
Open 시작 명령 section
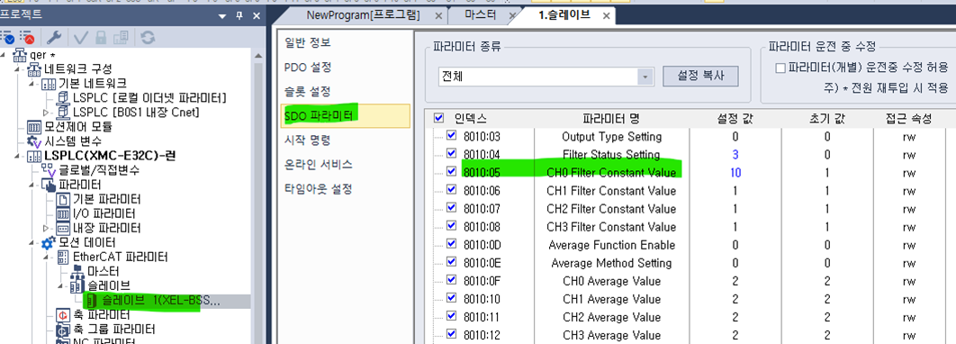[308, 140]
